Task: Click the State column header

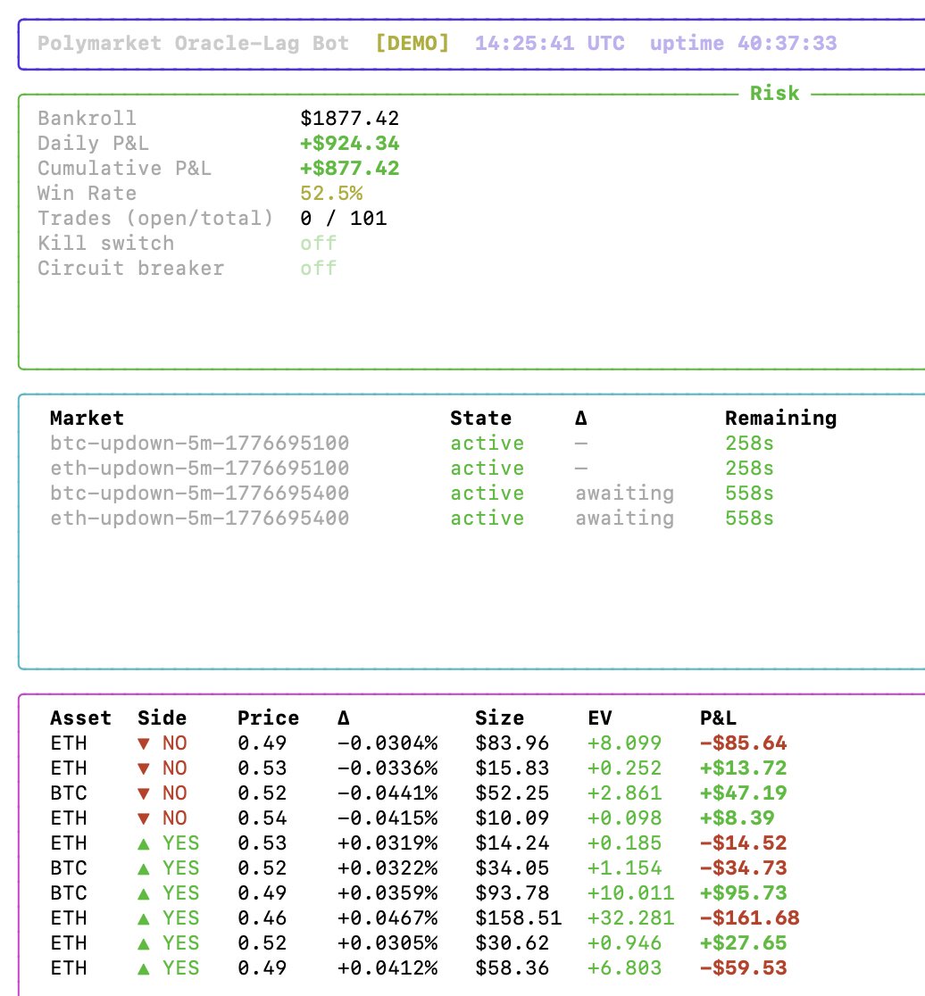Action: click(x=481, y=418)
